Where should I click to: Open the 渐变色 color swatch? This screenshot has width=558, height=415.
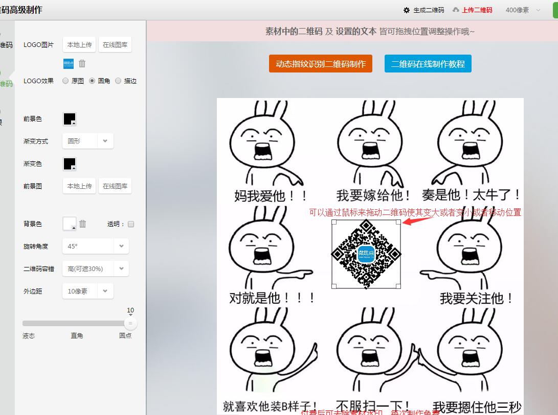70,164
